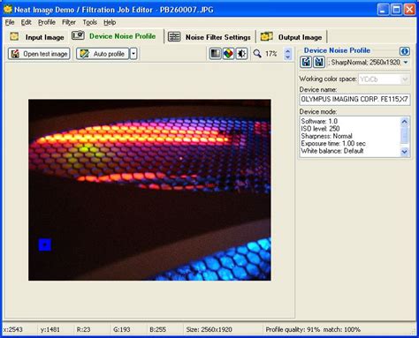Open the device noise profile info icon
419x338 pixels.
pos(405,51)
